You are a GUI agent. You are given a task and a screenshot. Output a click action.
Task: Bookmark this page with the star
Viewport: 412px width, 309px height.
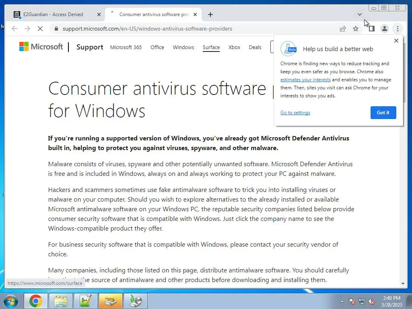pyautogui.click(x=356, y=29)
